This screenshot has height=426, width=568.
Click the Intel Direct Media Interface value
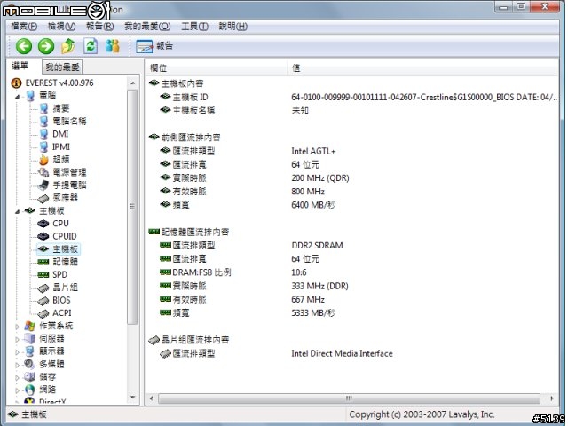[342, 353]
